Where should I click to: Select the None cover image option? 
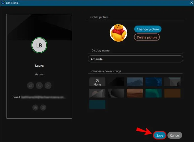[97, 82]
